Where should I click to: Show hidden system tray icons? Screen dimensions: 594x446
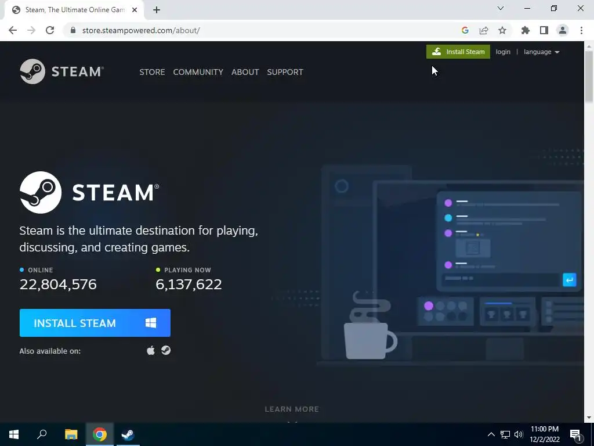[491, 434]
